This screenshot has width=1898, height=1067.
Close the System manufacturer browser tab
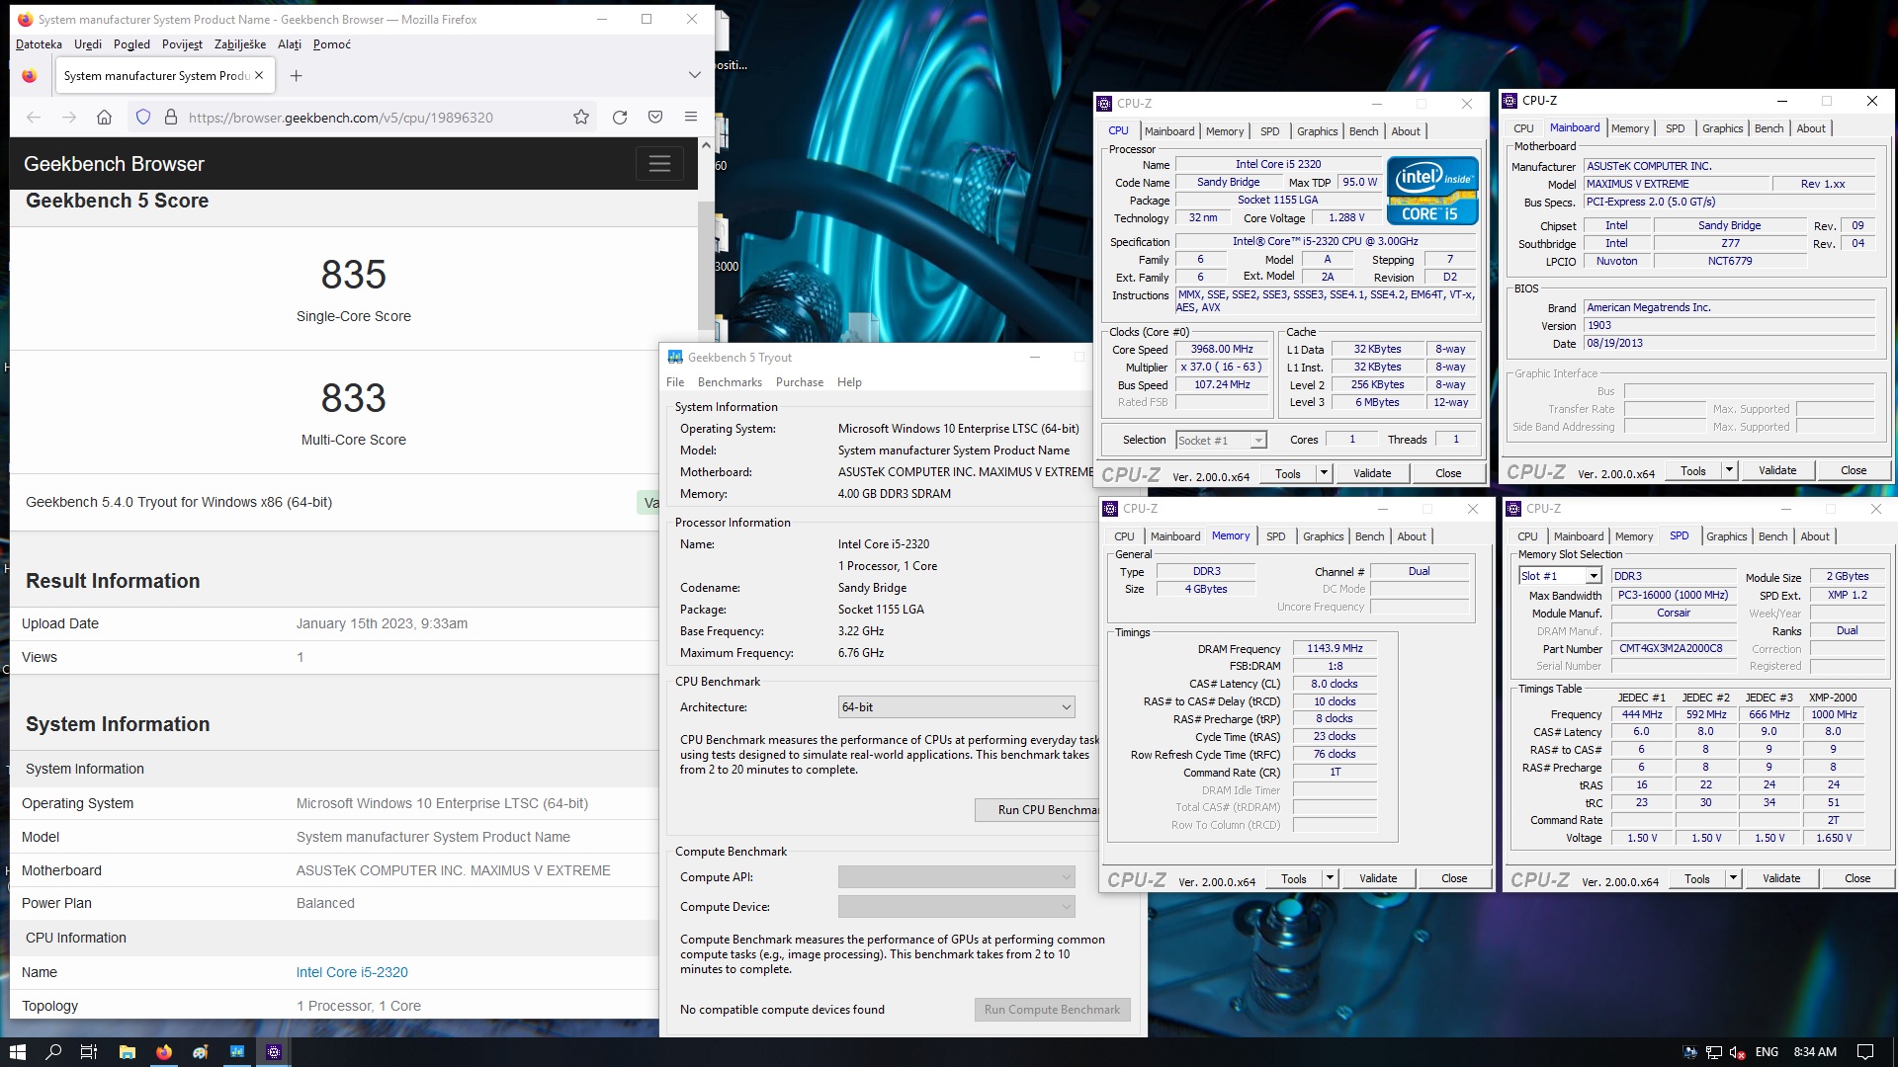(259, 75)
